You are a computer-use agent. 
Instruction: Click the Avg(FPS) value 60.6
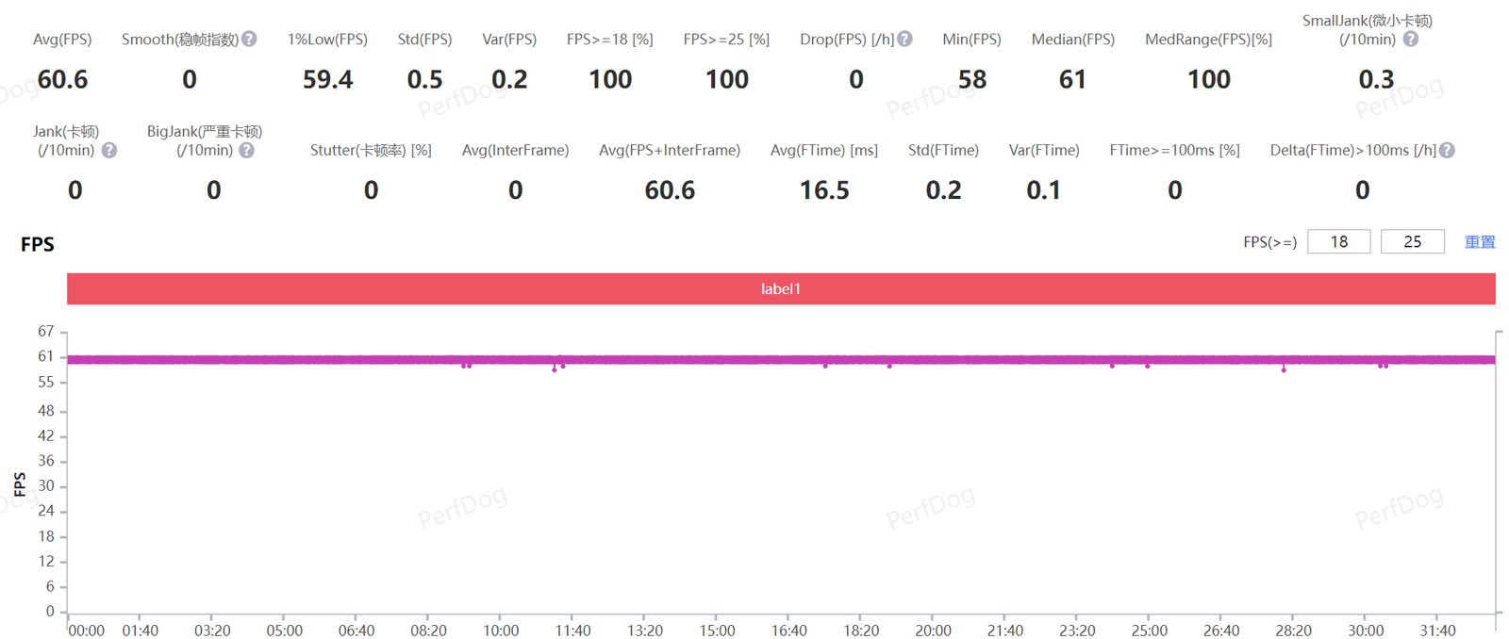(x=62, y=80)
